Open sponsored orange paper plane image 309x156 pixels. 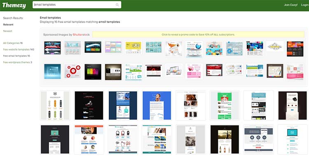(x=174, y=49)
